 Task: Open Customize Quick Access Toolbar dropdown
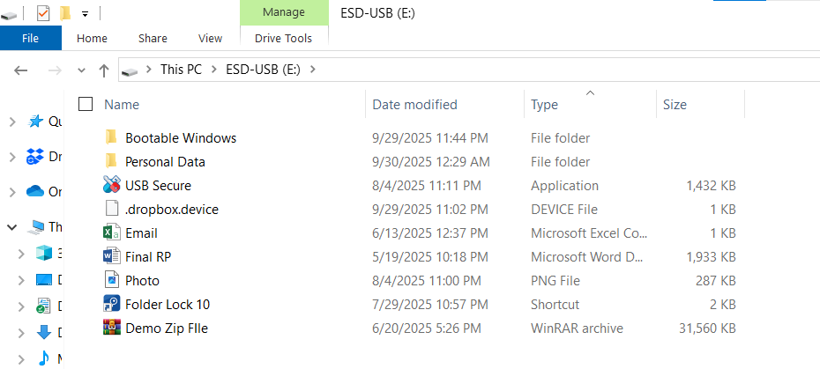tap(85, 14)
